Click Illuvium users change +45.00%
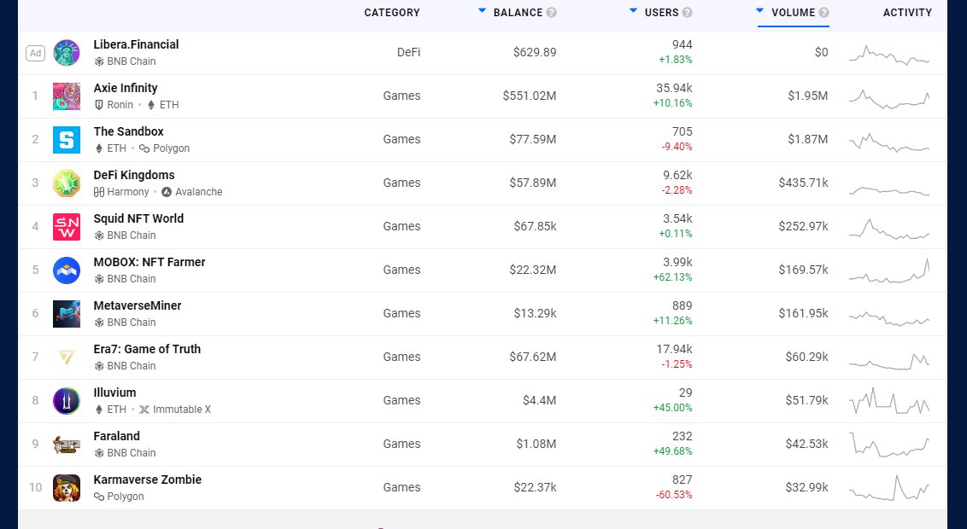 point(673,409)
